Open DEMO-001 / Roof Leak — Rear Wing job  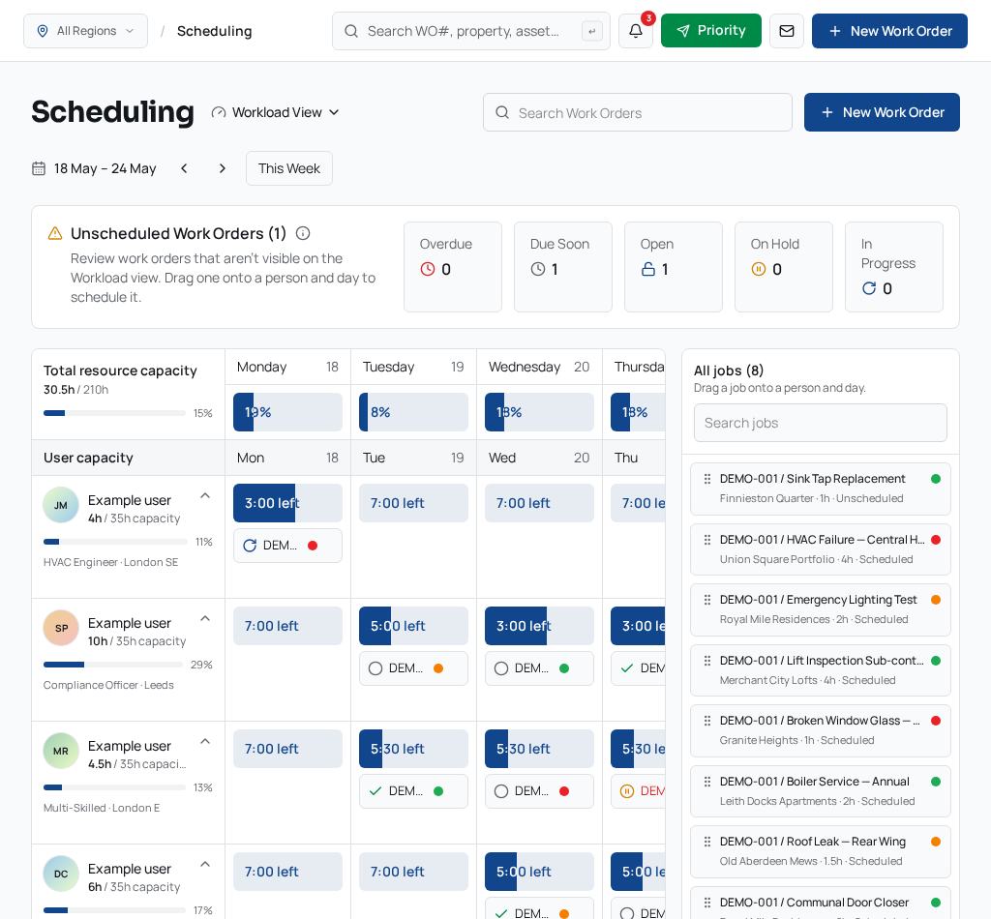821,851
